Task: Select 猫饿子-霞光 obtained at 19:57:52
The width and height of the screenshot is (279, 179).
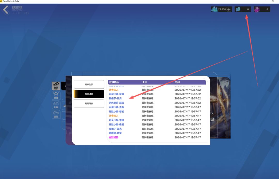Action: click(x=115, y=98)
